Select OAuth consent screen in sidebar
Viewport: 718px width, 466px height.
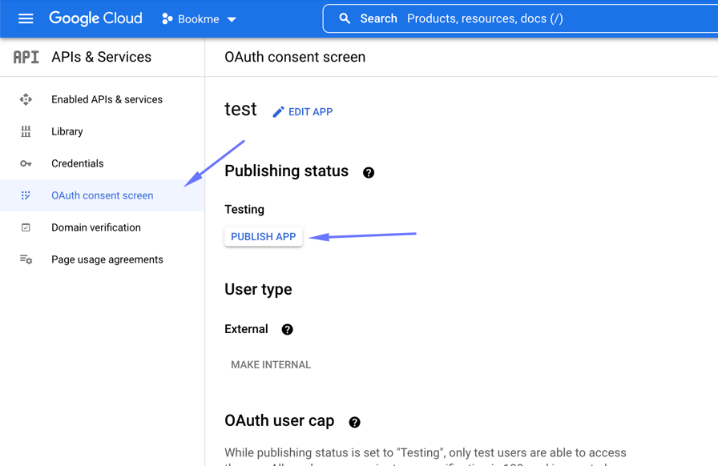(102, 195)
